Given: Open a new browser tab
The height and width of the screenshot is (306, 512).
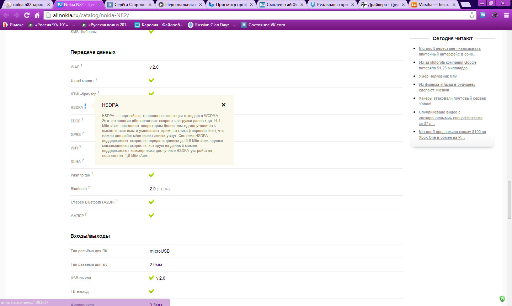Looking at the screenshot, I should pyautogui.click(x=465, y=5).
